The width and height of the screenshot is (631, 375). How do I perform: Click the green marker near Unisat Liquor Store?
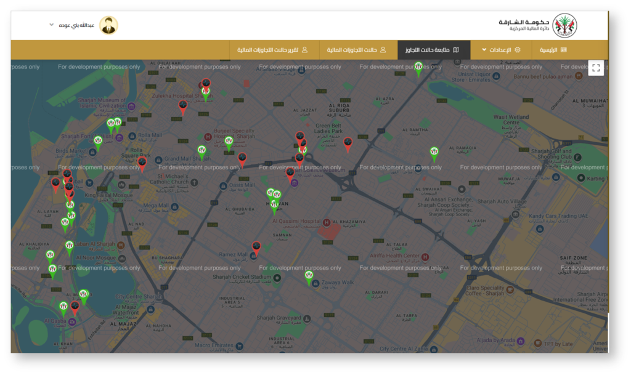click(x=418, y=68)
